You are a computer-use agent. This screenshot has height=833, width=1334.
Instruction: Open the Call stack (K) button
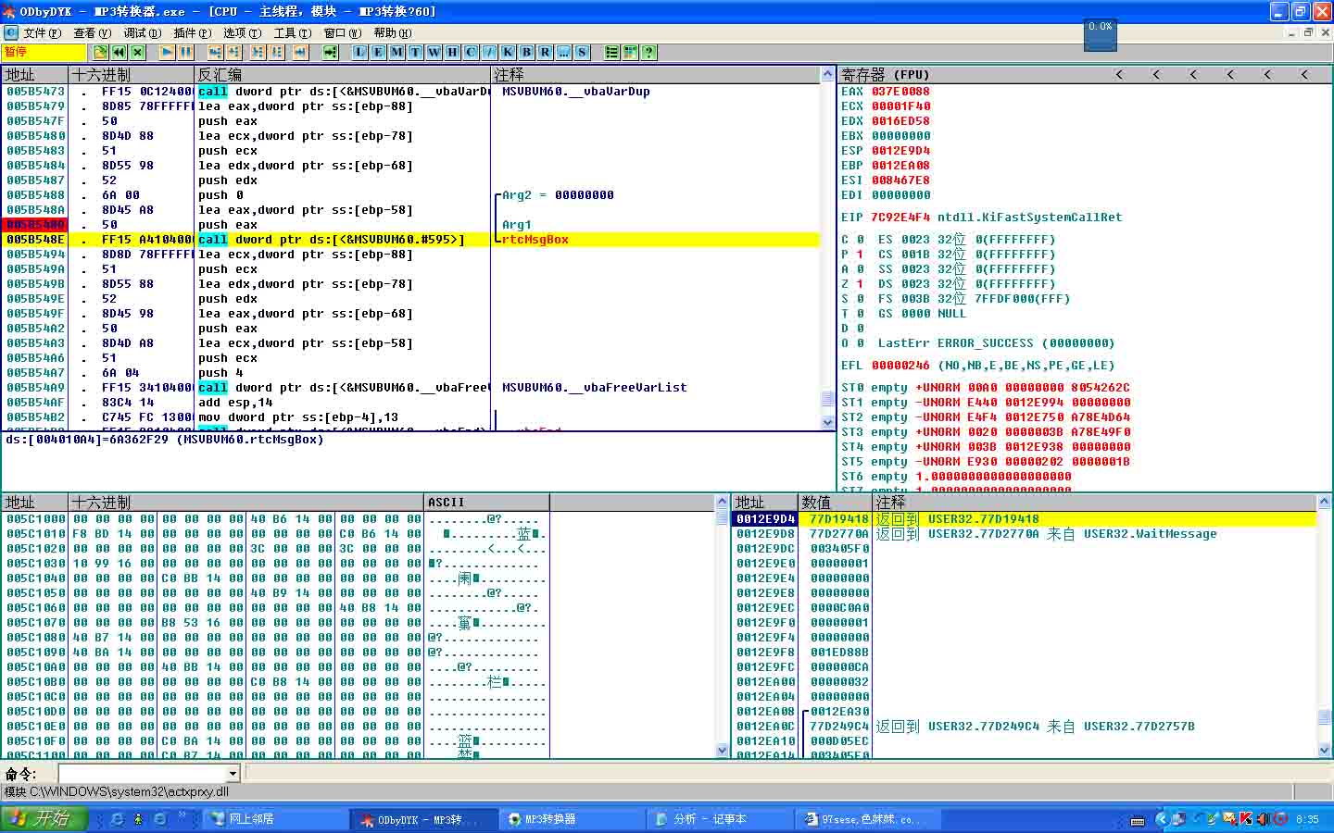[508, 53]
